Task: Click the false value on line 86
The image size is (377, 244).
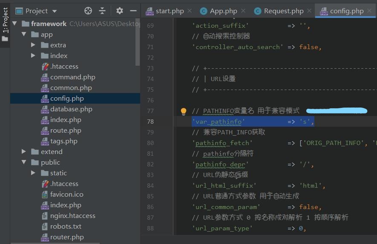Action: point(308,207)
